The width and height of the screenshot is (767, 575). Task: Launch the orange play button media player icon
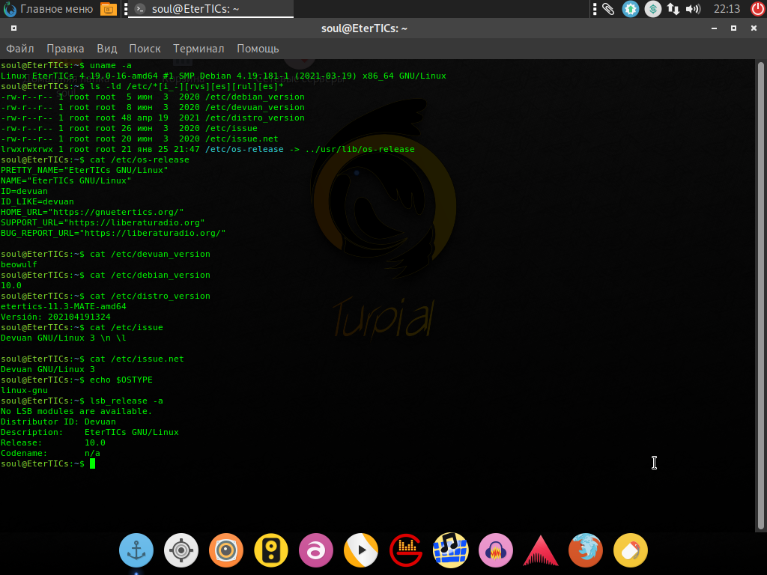pos(361,550)
